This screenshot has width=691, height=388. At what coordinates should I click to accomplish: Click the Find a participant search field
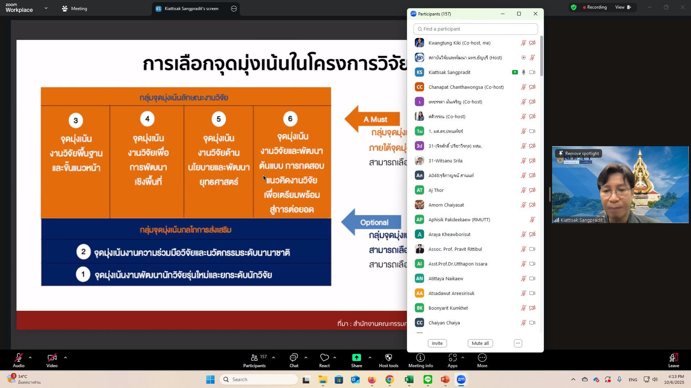[x=476, y=29]
